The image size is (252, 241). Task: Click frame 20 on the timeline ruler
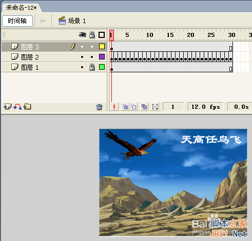pos(190,35)
